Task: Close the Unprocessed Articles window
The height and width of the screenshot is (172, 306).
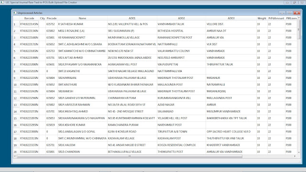Action: click(x=297, y=13)
